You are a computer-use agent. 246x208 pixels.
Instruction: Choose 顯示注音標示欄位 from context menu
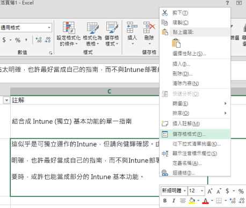pyautogui.click(x=195, y=153)
